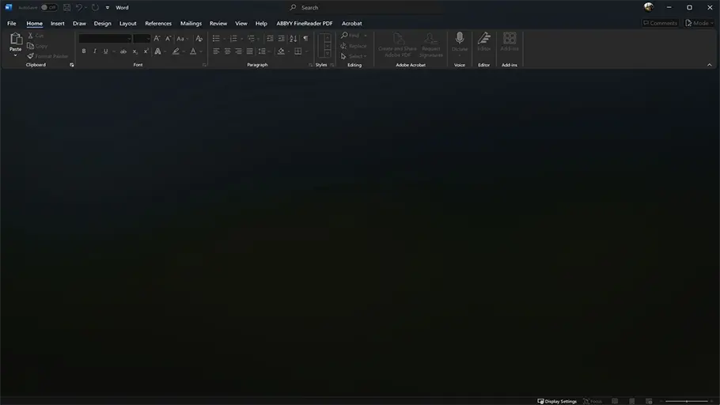The image size is (720, 405).
Task: Click the bullet list icon
Action: [216, 38]
